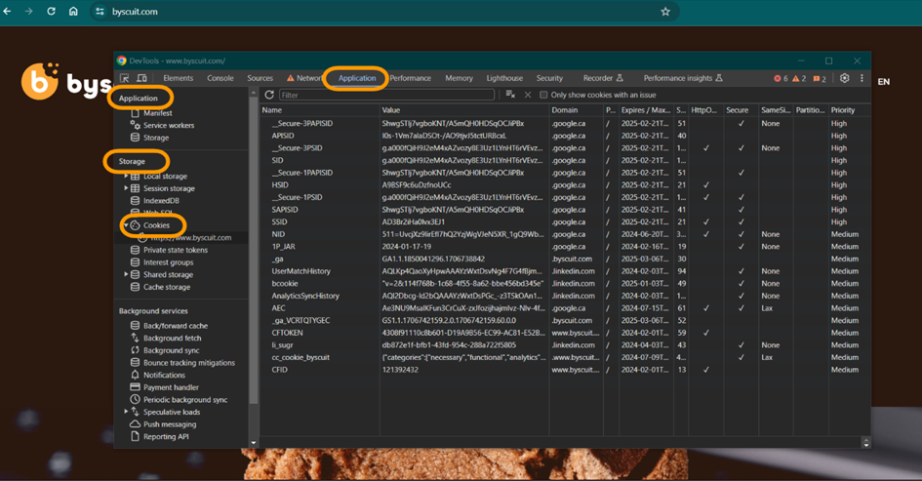Expand Shared storage tree node
The image size is (922, 481).
click(126, 274)
